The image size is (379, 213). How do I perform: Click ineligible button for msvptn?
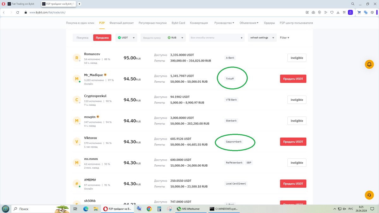(x=297, y=121)
